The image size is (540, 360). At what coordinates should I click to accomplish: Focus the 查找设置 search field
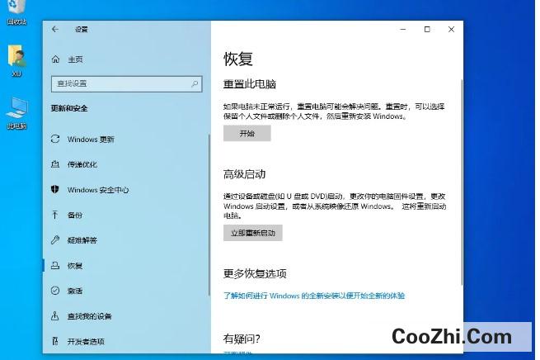coord(126,83)
